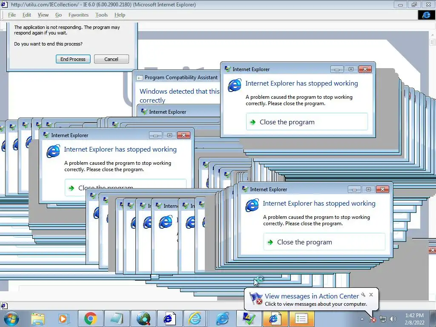Screen dimensions: 436x327
Task: Select the Program Compatibility Assistant taskbar icon
Action: 249,318
